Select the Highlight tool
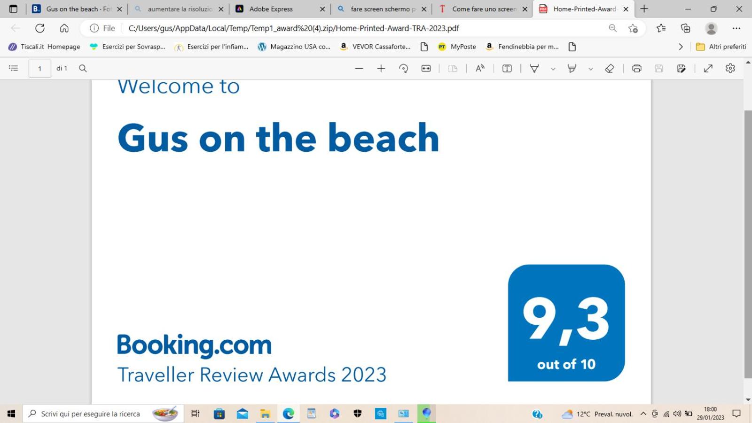 [x=572, y=69]
